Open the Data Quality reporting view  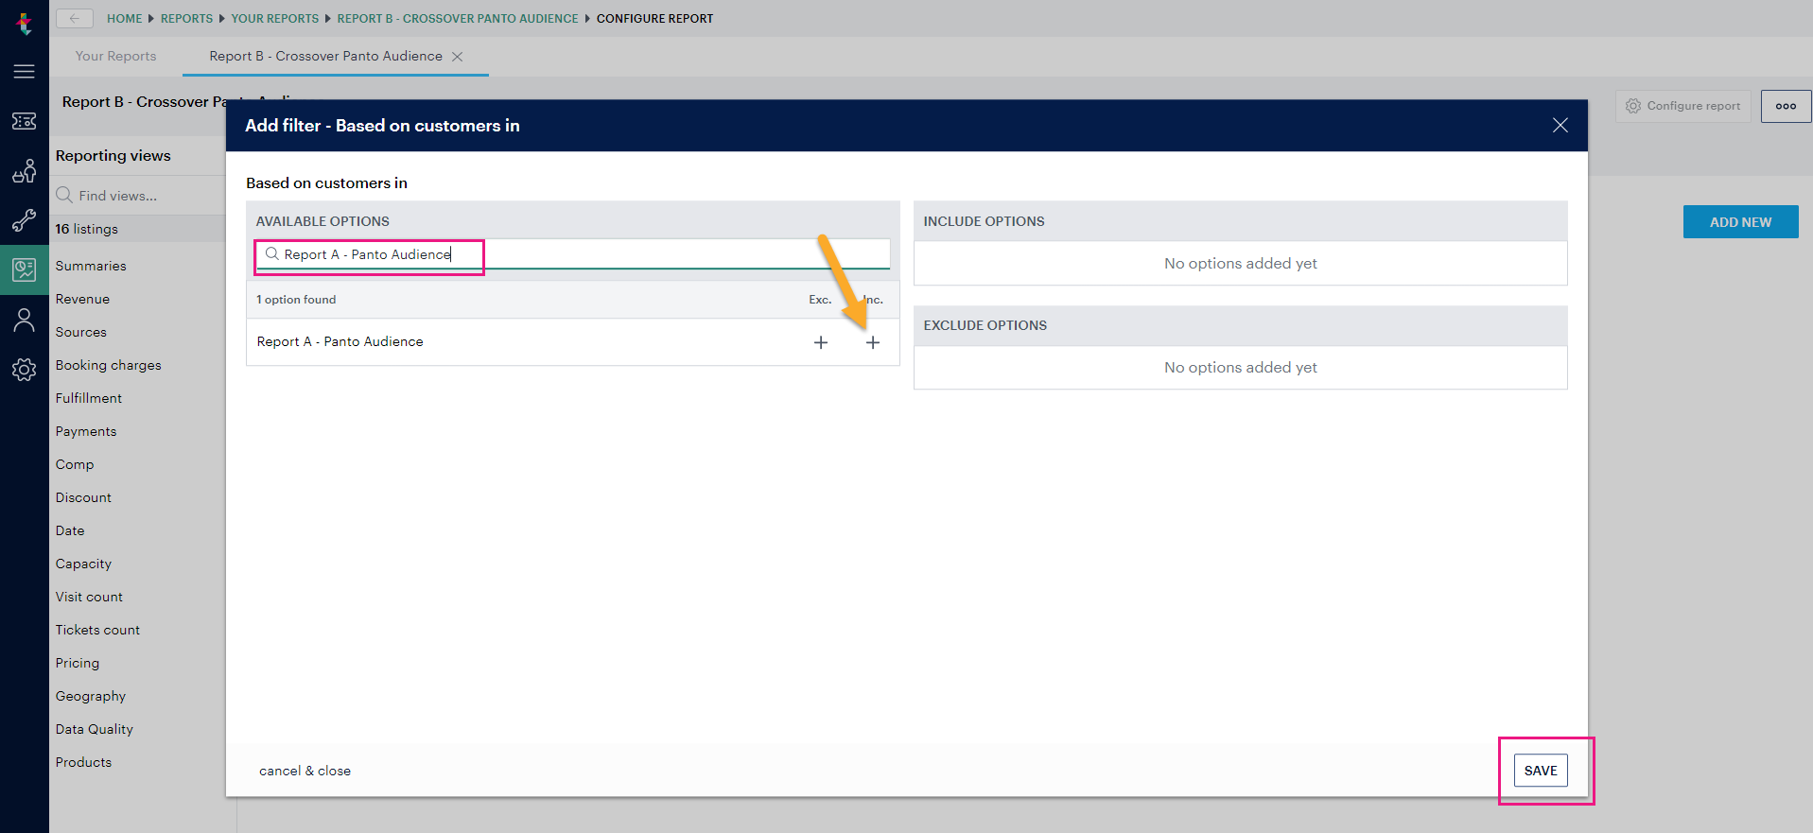pos(94,729)
